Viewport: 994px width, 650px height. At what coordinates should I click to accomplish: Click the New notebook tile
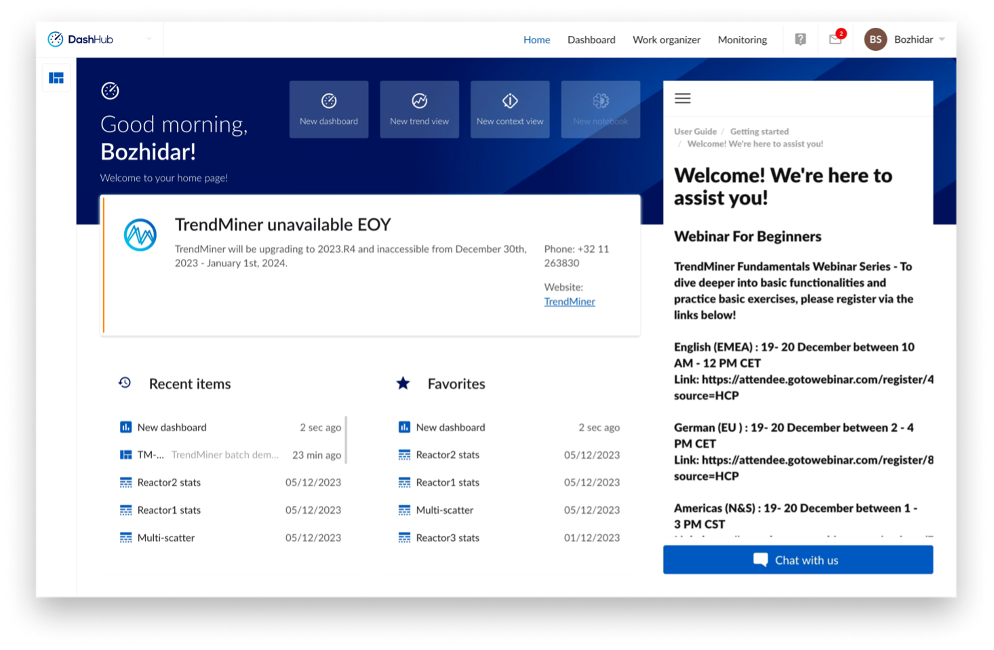point(600,110)
